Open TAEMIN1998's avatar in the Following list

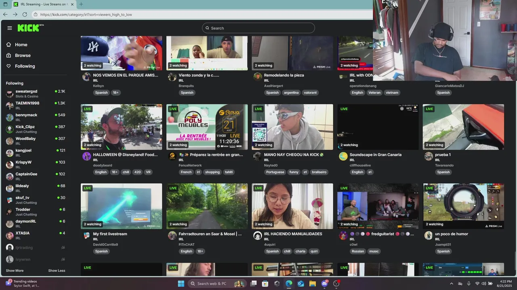(x=10, y=106)
